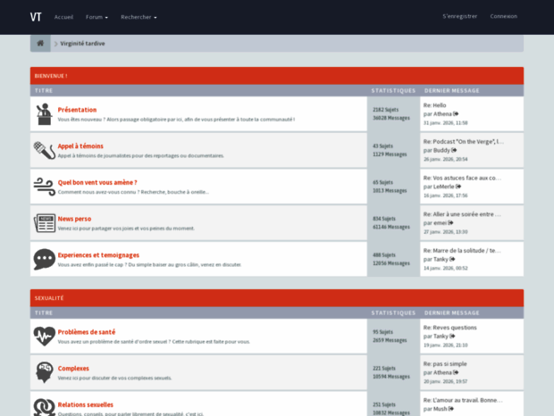Open the Re: Hello last message

(434, 105)
